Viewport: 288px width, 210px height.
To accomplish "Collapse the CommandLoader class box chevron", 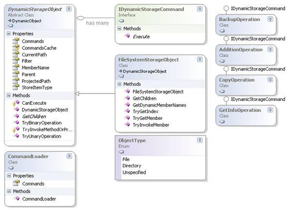I will click(x=69, y=156).
